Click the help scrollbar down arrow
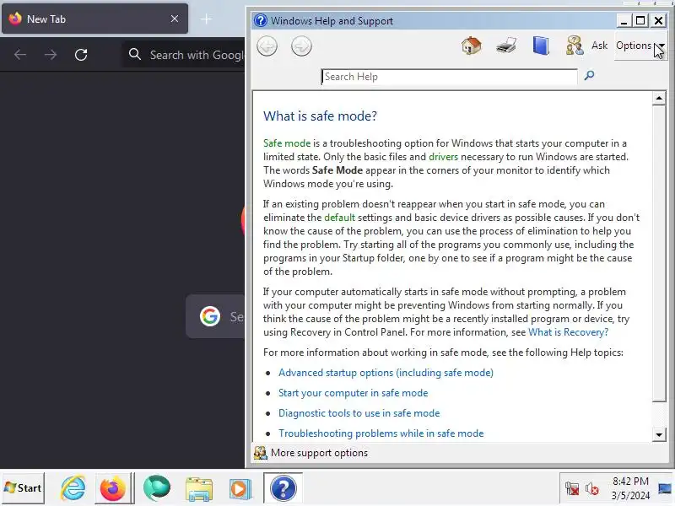The height and width of the screenshot is (506, 675). pyautogui.click(x=659, y=434)
